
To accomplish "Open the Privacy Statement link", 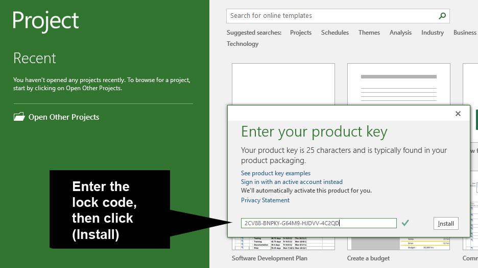I will (265, 200).
